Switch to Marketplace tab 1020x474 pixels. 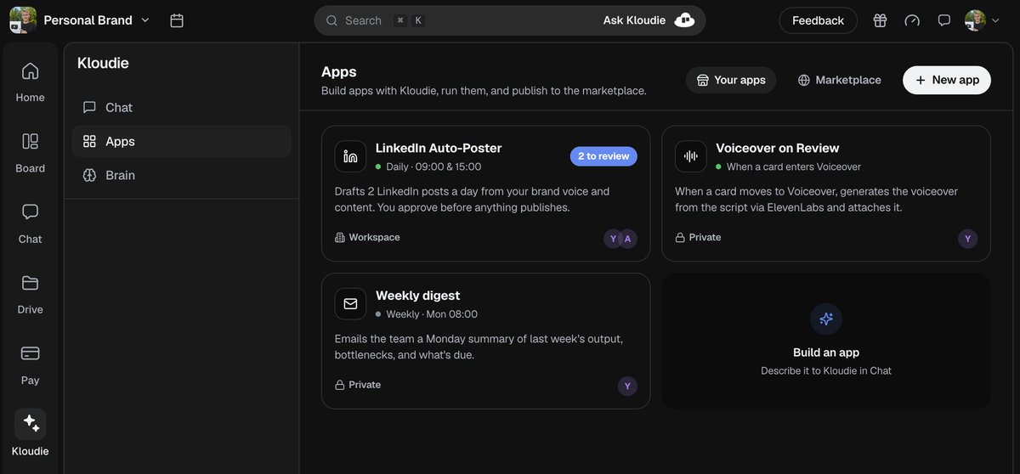839,80
